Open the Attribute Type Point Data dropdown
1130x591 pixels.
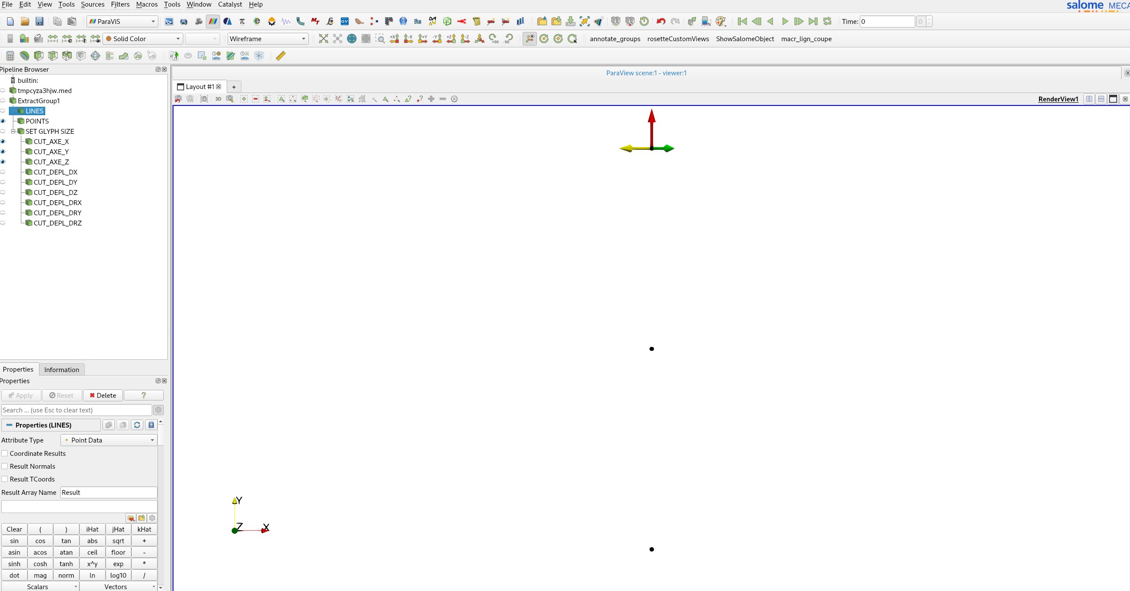(109, 440)
